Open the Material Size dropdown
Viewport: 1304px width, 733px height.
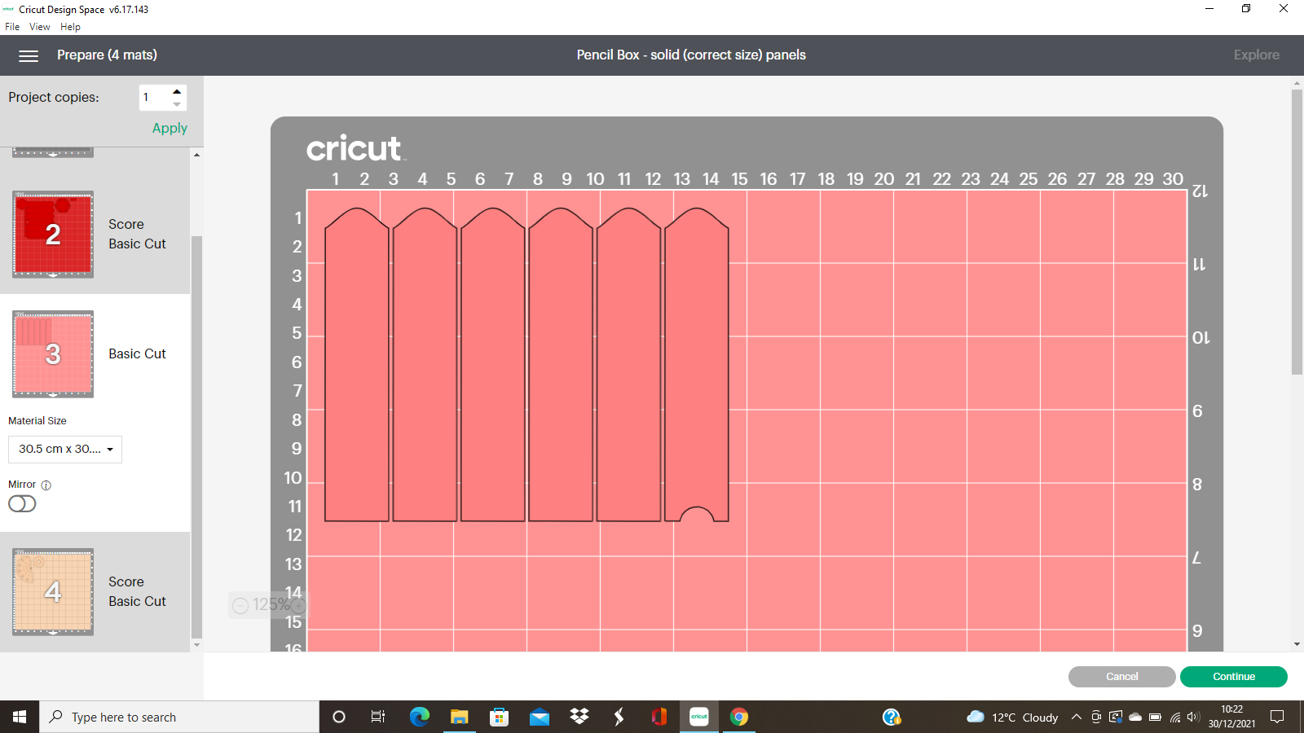pyautogui.click(x=65, y=450)
